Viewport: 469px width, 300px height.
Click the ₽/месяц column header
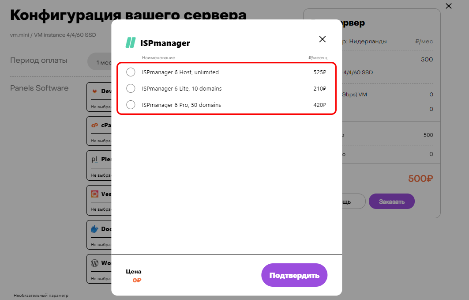318,58
